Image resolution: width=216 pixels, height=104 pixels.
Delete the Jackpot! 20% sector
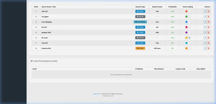coord(208,33)
